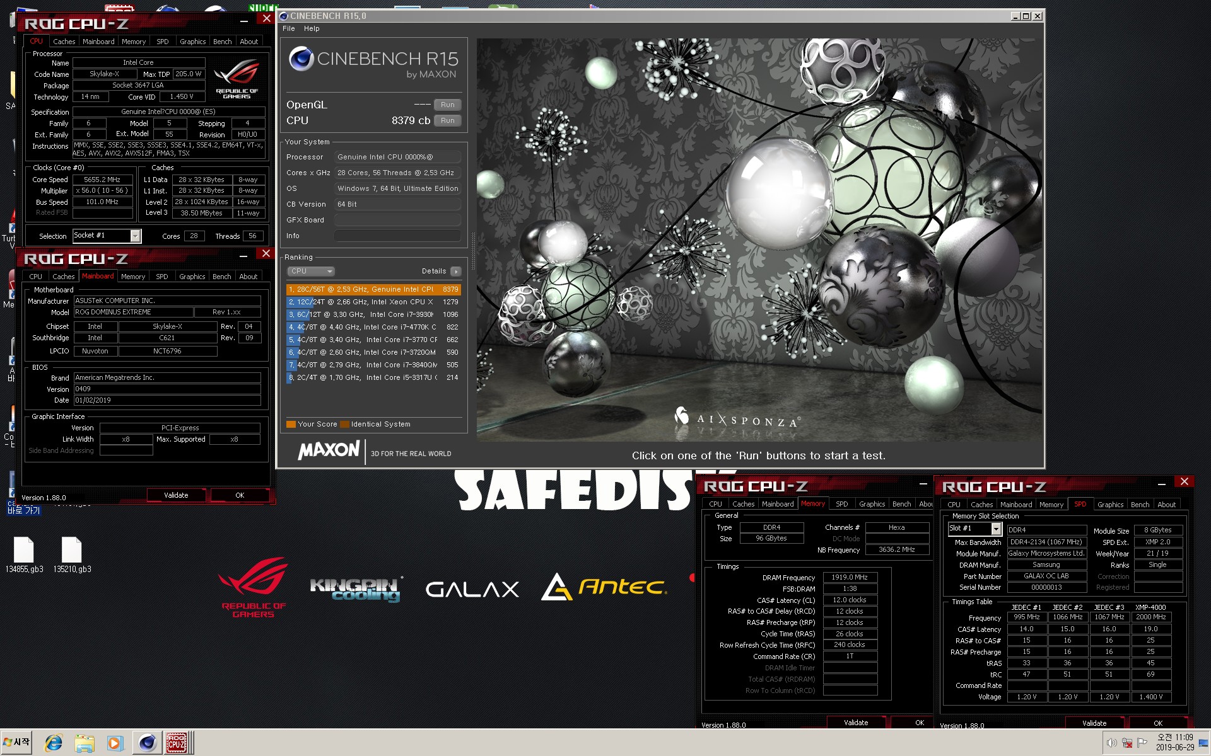This screenshot has height=756, width=1211.
Task: Select ranking row Intel Core i7-4770K
Action: pos(373,327)
